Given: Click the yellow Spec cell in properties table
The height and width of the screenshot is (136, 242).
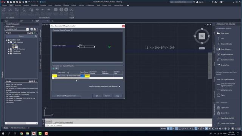Looking at the screenshot, I should (x=87, y=76).
